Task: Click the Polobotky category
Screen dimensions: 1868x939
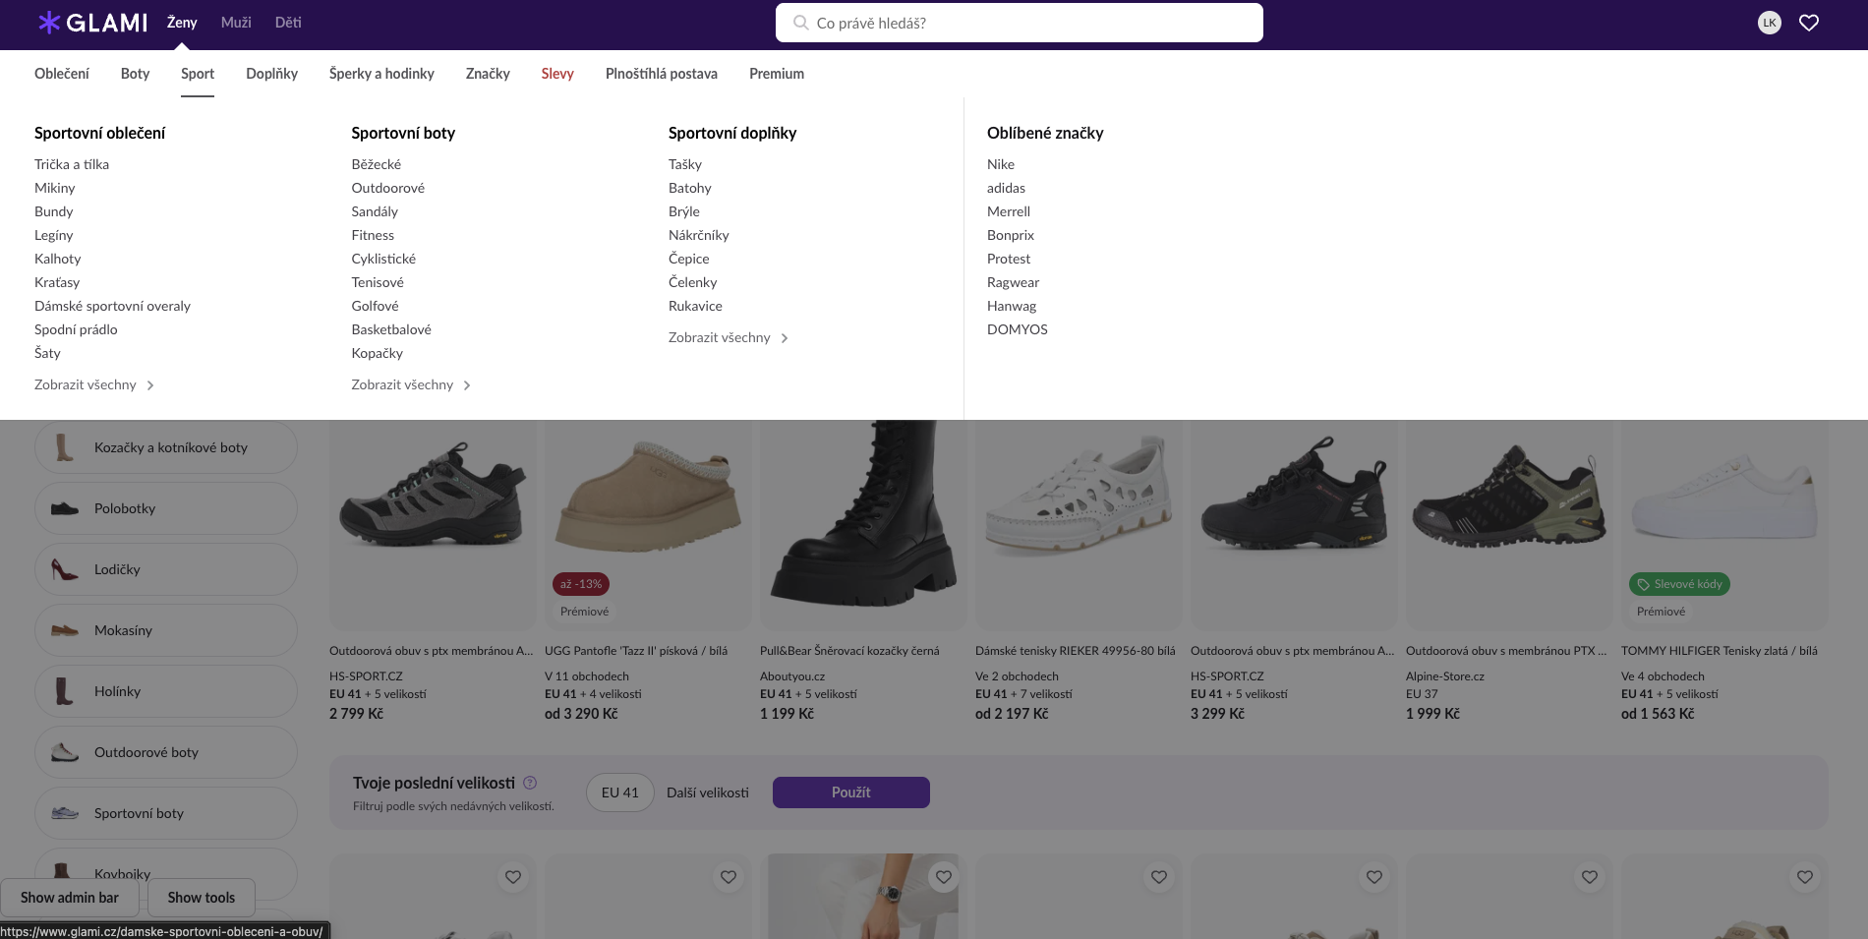Action: click(166, 508)
